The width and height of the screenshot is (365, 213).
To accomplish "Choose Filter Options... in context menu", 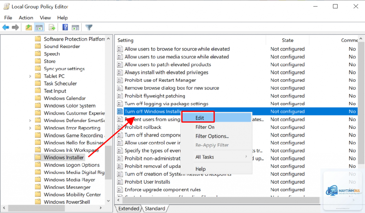I will (x=212, y=136).
